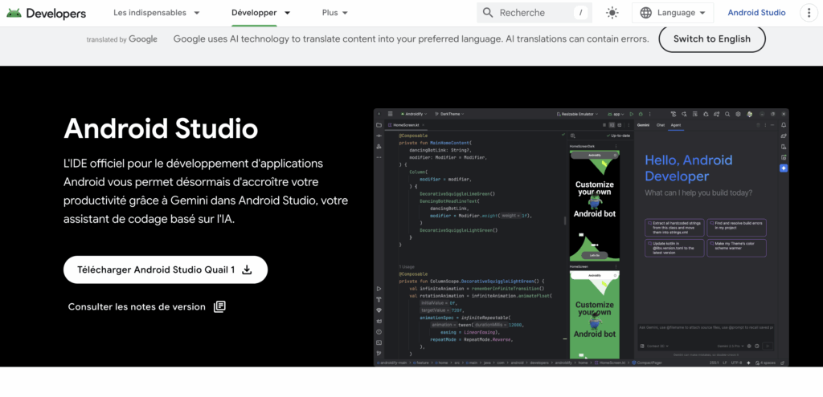The width and height of the screenshot is (823, 397).
Task: Switch editor to Code-only view mode
Action: (x=604, y=125)
